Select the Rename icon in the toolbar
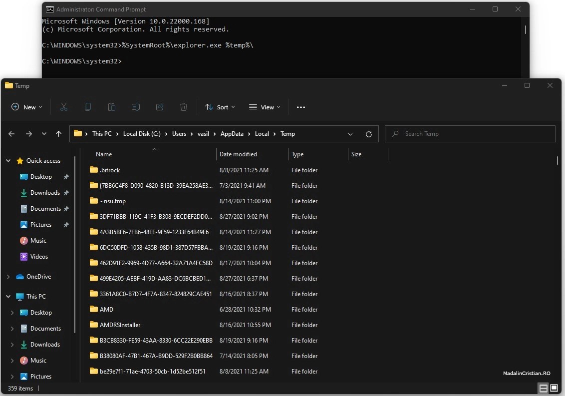 (136, 107)
